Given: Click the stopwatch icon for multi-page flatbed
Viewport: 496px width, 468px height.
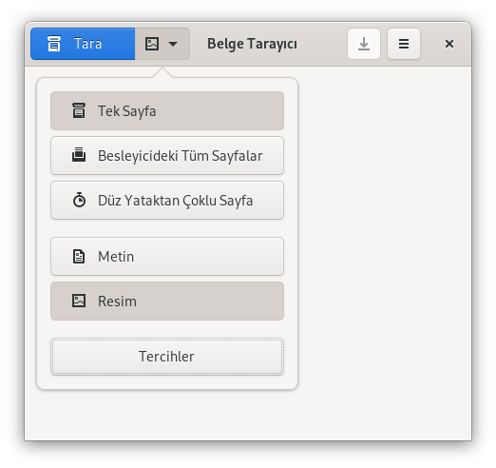Looking at the screenshot, I should [79, 200].
